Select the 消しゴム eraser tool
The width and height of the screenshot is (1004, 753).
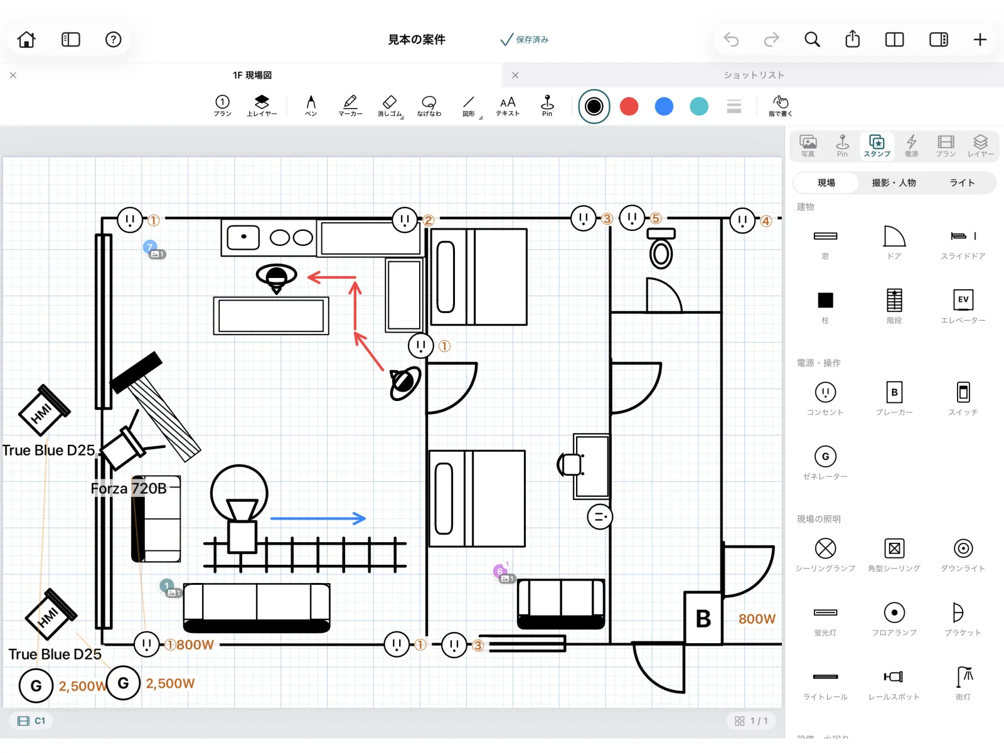(x=390, y=105)
